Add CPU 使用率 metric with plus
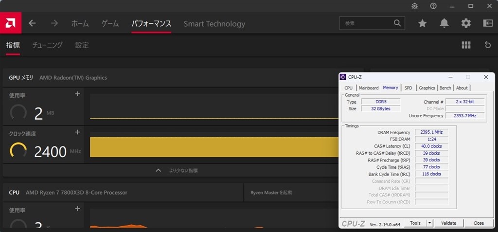Viewport: 498px width, 232px height. tap(77, 209)
